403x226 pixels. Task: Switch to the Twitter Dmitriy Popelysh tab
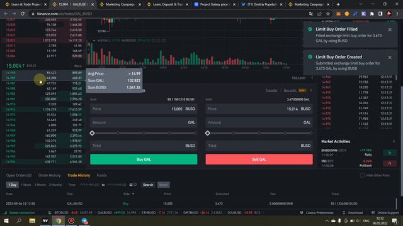click(262, 4)
